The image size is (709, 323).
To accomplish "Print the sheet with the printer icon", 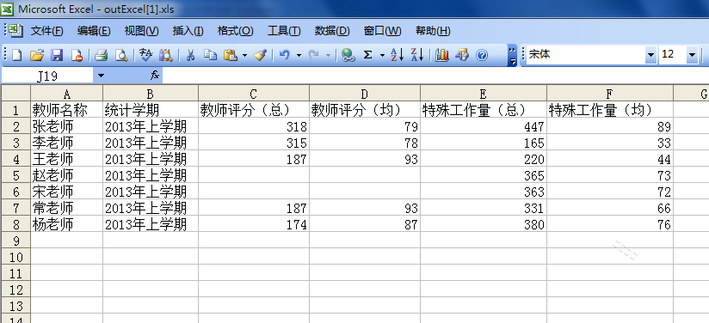I will pyautogui.click(x=101, y=55).
